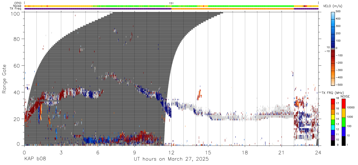Image resolution: width=358 pixels, height=165 pixels.
Task: Click the 10000 label on NOISE legend
Action: 351,108
